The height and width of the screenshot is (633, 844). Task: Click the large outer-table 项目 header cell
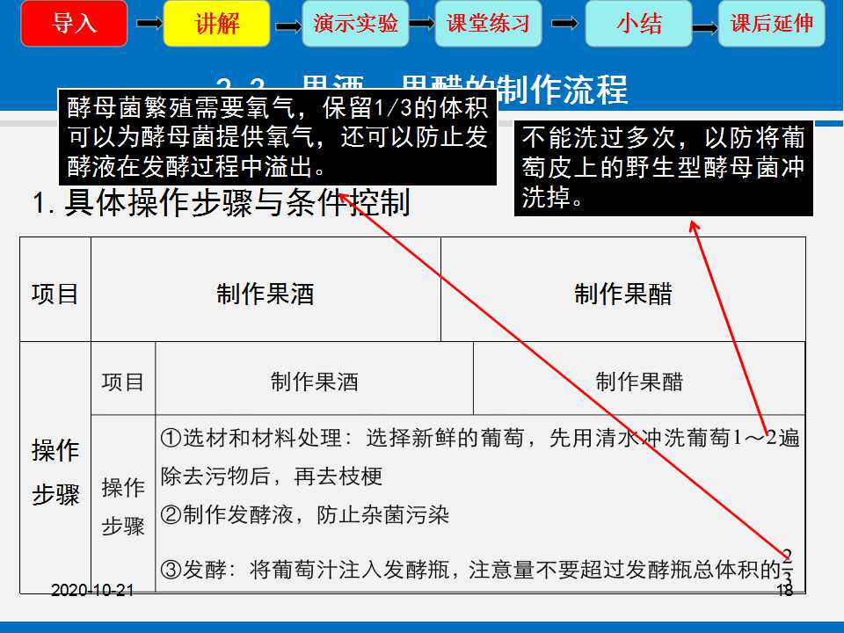[x=55, y=289]
